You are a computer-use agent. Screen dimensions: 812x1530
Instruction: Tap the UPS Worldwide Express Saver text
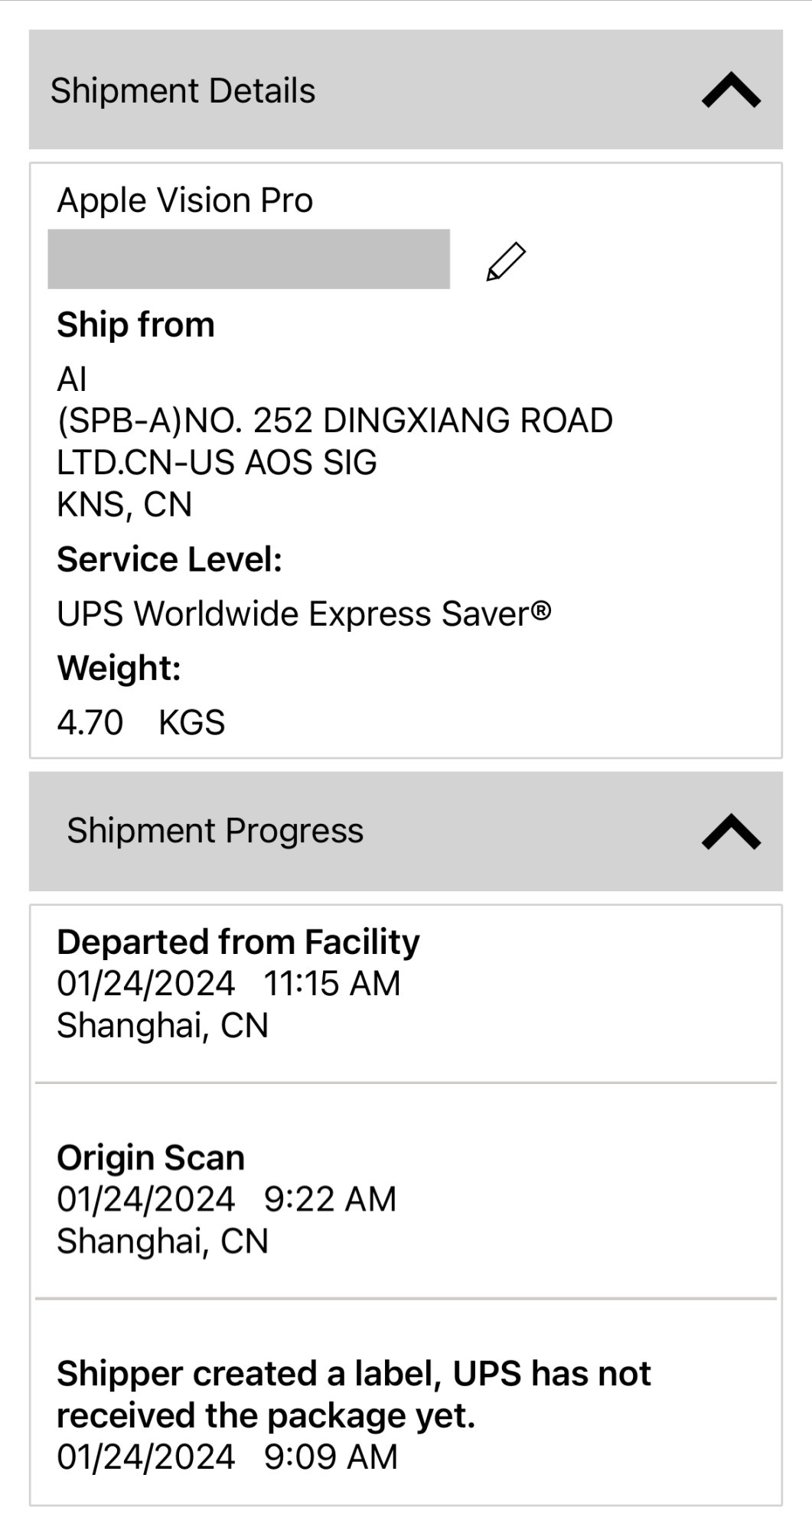click(304, 614)
